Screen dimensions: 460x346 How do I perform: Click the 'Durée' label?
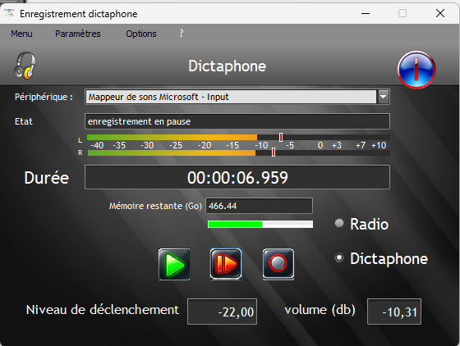(x=47, y=178)
